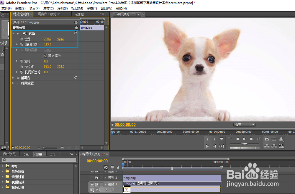Play the program sequence

(244, 139)
